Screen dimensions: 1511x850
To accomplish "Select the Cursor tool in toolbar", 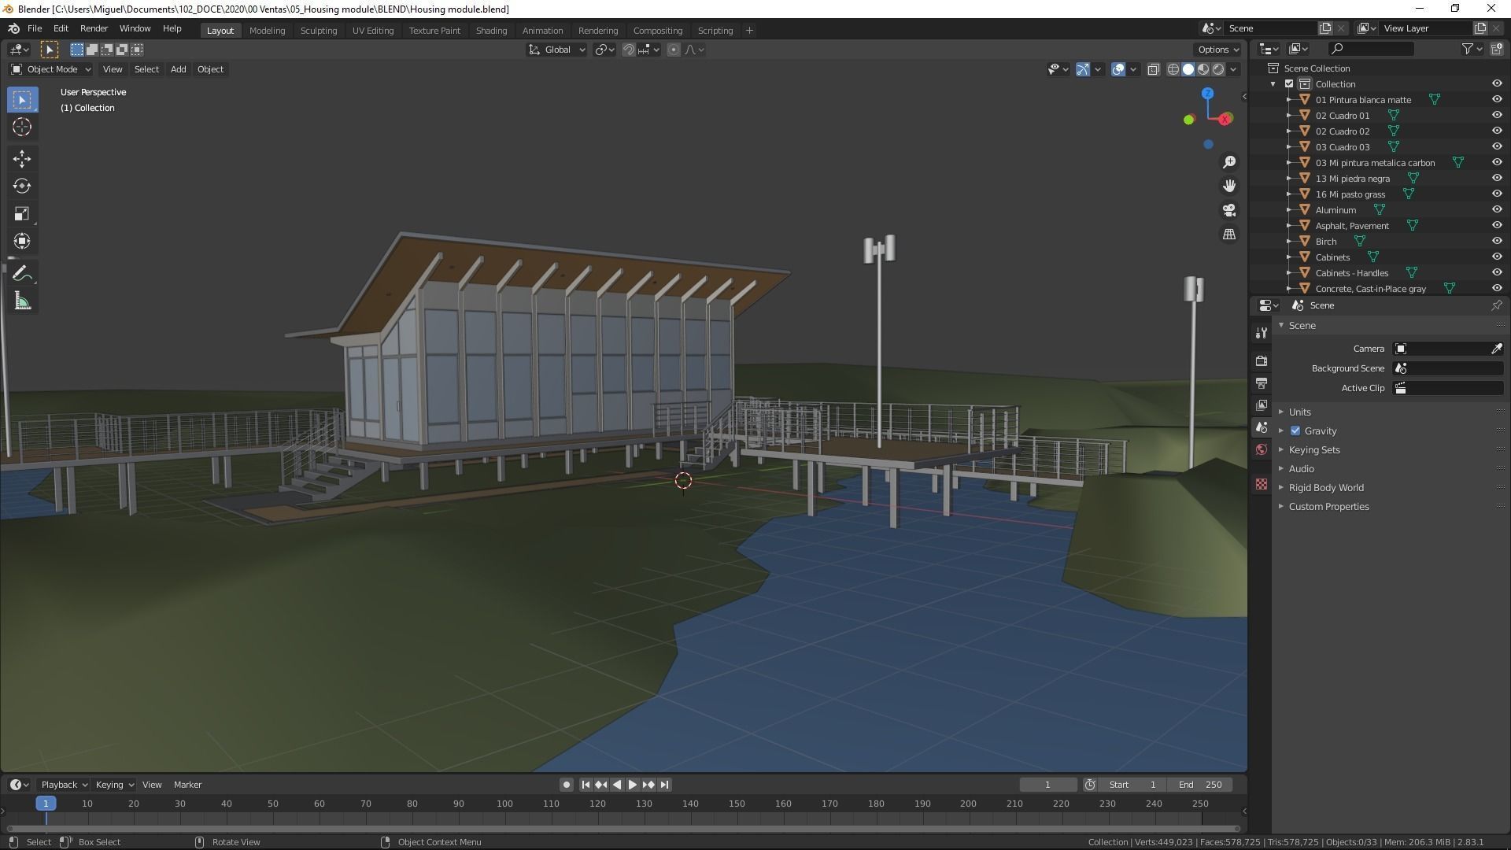I will point(22,127).
